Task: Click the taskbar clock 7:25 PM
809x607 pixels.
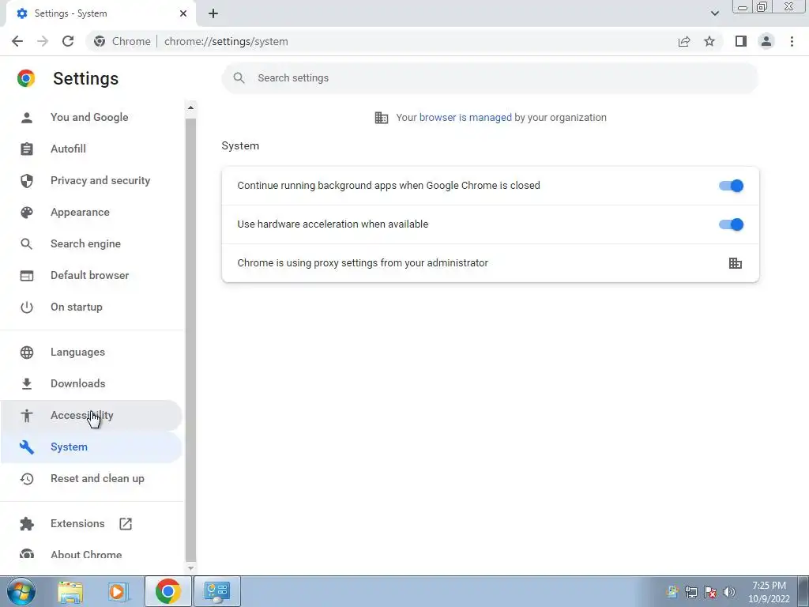Action: click(x=769, y=586)
